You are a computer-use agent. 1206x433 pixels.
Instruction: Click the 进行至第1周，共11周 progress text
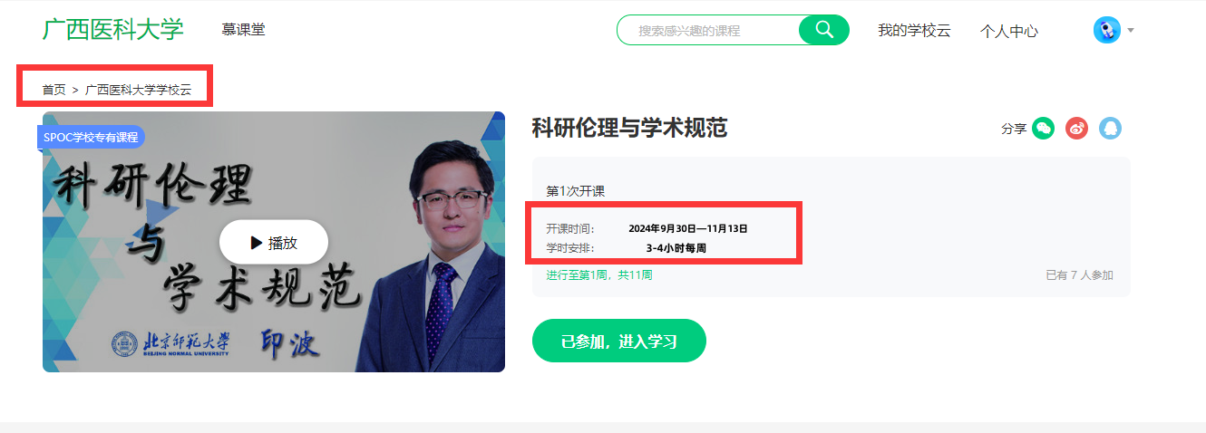[599, 274]
